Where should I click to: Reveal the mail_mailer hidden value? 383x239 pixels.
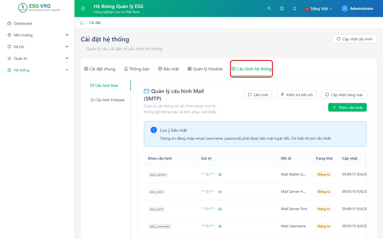pos(220,174)
